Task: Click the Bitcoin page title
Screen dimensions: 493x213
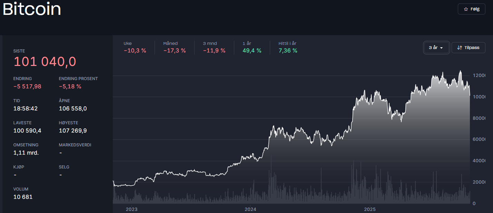Action: click(x=32, y=9)
